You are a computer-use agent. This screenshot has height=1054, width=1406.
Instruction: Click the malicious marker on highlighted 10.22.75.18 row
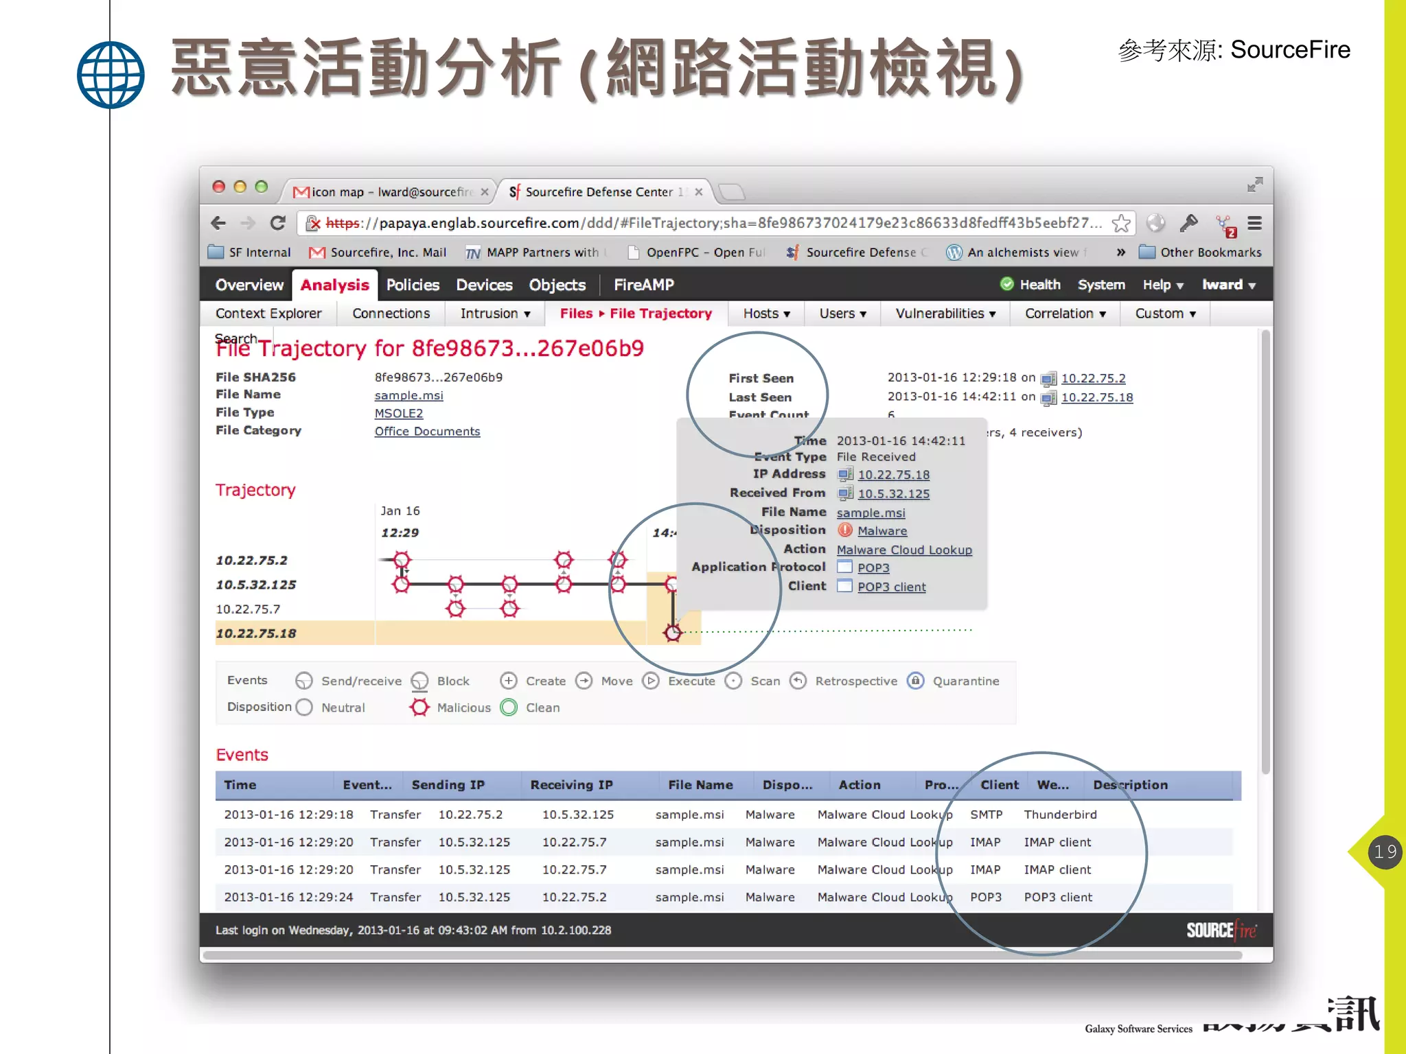[673, 633]
